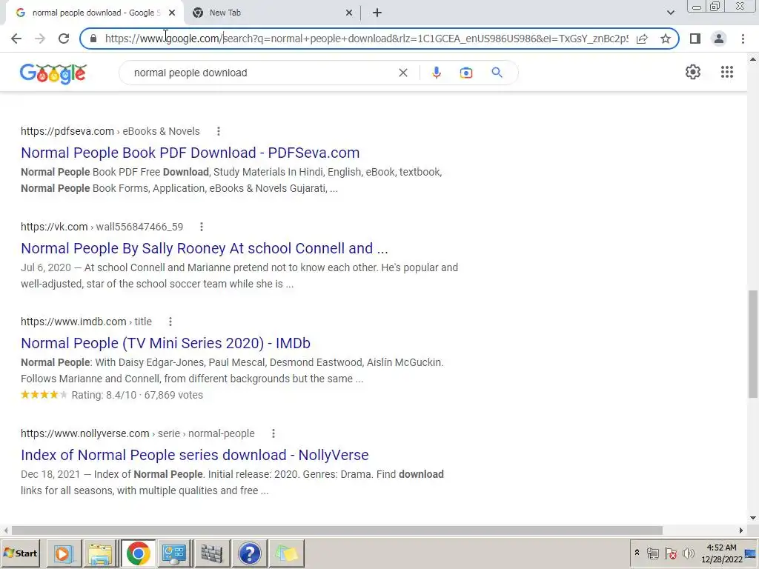Open Normal People Book PDF Download link
Screen dimensions: 759x569
(190, 153)
